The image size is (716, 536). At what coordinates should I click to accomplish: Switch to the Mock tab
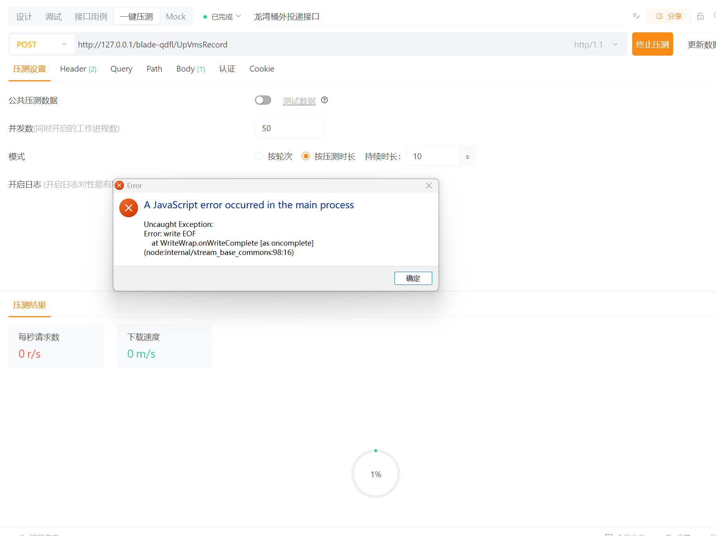176,17
